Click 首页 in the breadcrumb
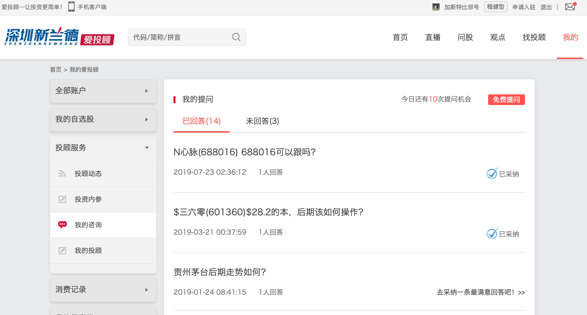The image size is (587, 315). [56, 70]
